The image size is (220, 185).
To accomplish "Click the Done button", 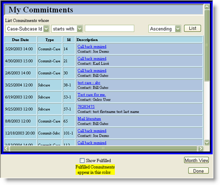I will pos(198,171).
